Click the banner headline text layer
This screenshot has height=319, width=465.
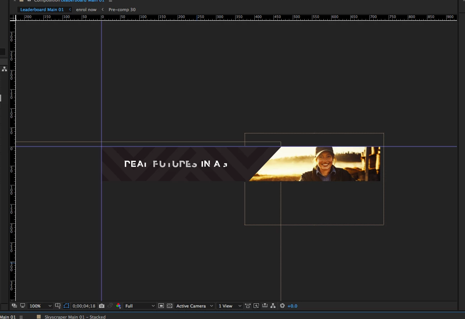(x=176, y=164)
